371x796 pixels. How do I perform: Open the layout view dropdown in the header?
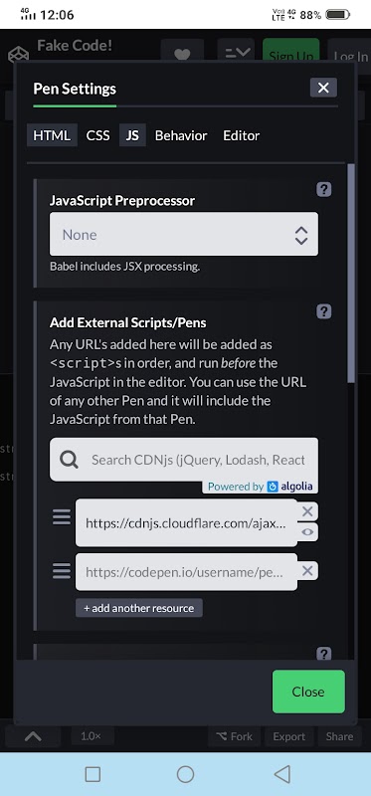236,53
